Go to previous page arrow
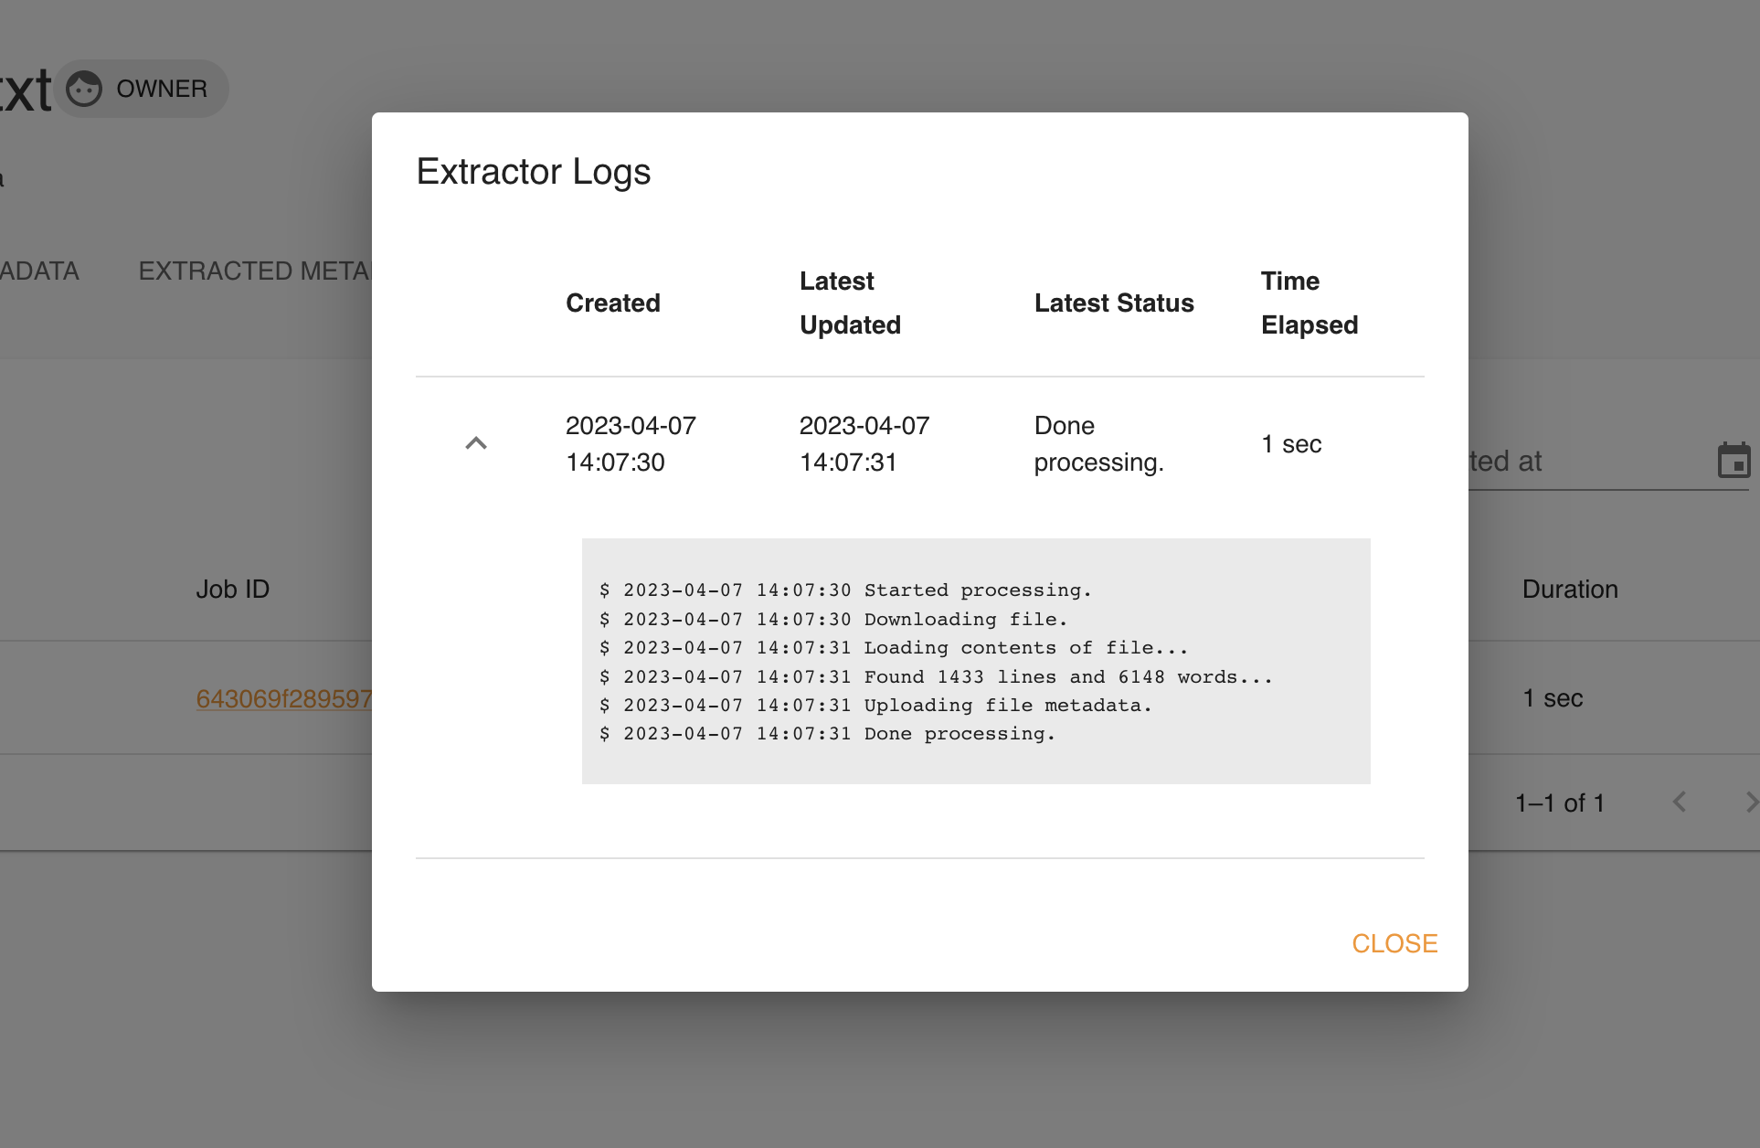The image size is (1760, 1148). click(1679, 803)
